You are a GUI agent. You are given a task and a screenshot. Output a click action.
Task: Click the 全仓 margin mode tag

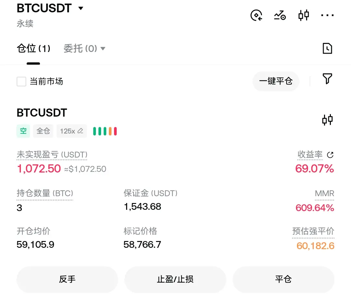(x=43, y=131)
